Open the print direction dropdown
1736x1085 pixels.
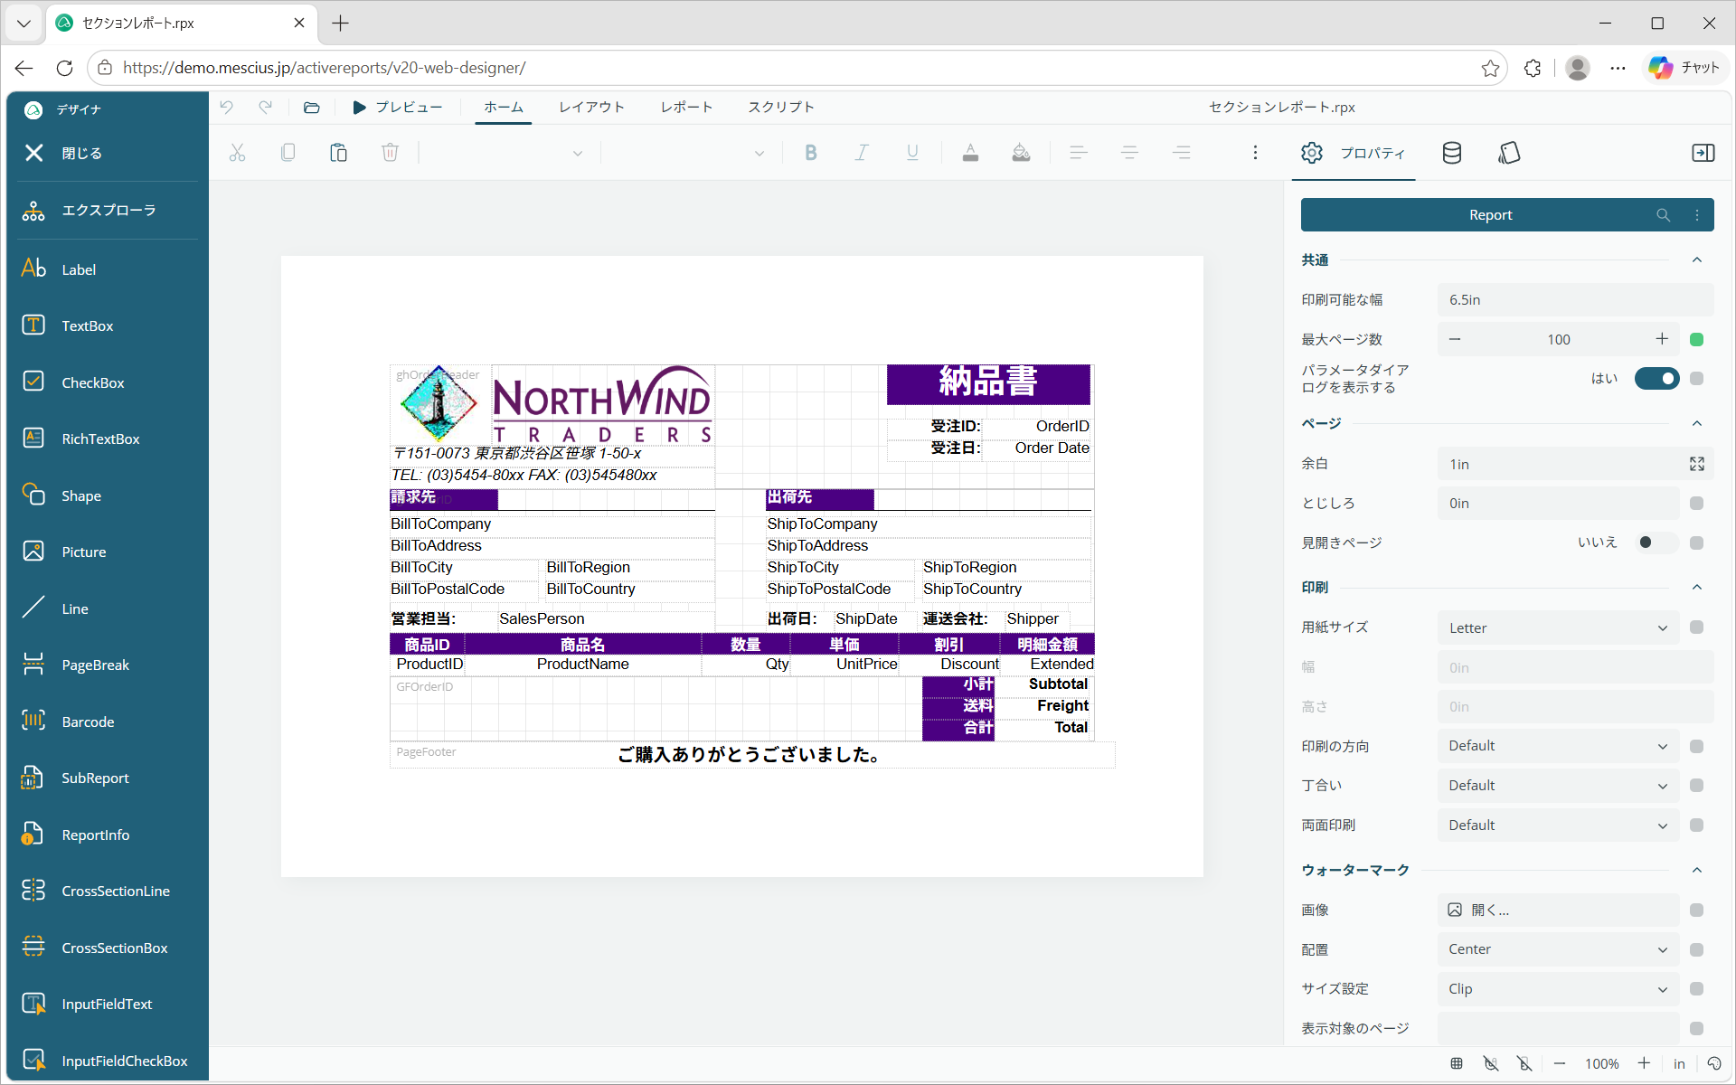click(x=1559, y=746)
